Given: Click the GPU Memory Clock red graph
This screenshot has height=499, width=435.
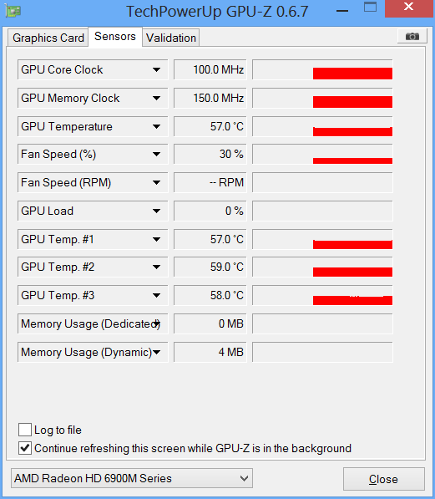Looking at the screenshot, I should point(322,98).
